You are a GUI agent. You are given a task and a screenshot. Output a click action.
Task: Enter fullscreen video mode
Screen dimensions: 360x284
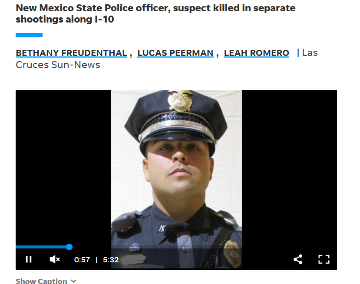[x=324, y=259]
